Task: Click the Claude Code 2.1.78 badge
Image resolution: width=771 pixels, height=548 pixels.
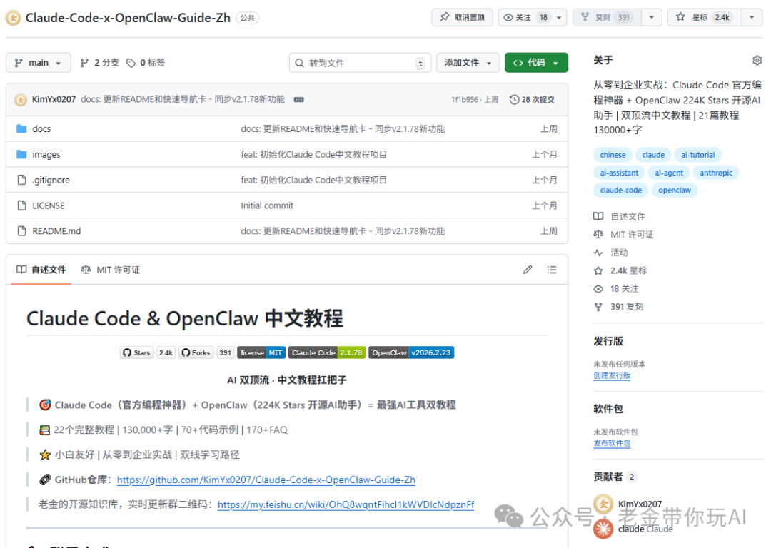Action: 327,352
